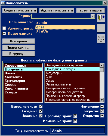The width and height of the screenshot is (108, 136).
Task: Toggle the Администратор checkbox
Action: tap(4, 28)
